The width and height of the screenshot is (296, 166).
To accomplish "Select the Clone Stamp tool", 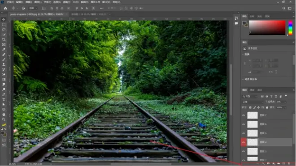I will [4, 64].
